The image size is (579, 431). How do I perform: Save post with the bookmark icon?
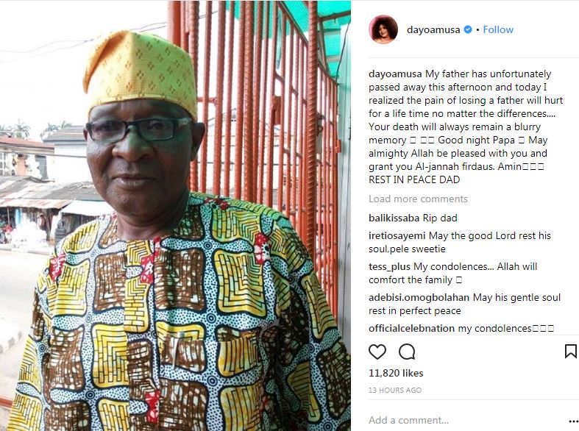571,352
